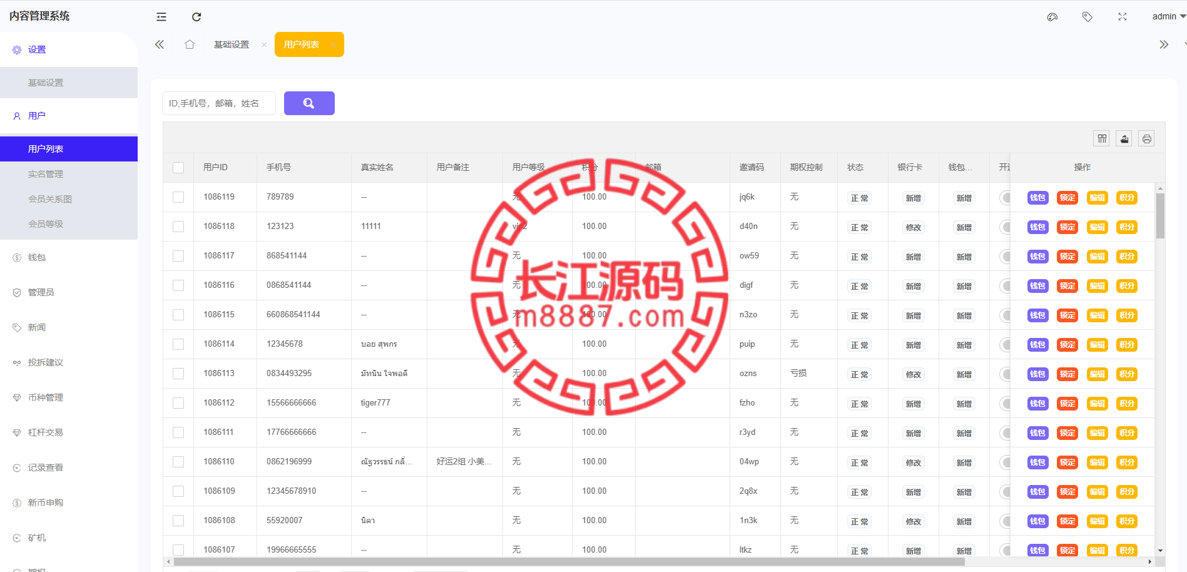The width and height of the screenshot is (1187, 572).
Task: Check the box for user 1086116
Action: 178,285
